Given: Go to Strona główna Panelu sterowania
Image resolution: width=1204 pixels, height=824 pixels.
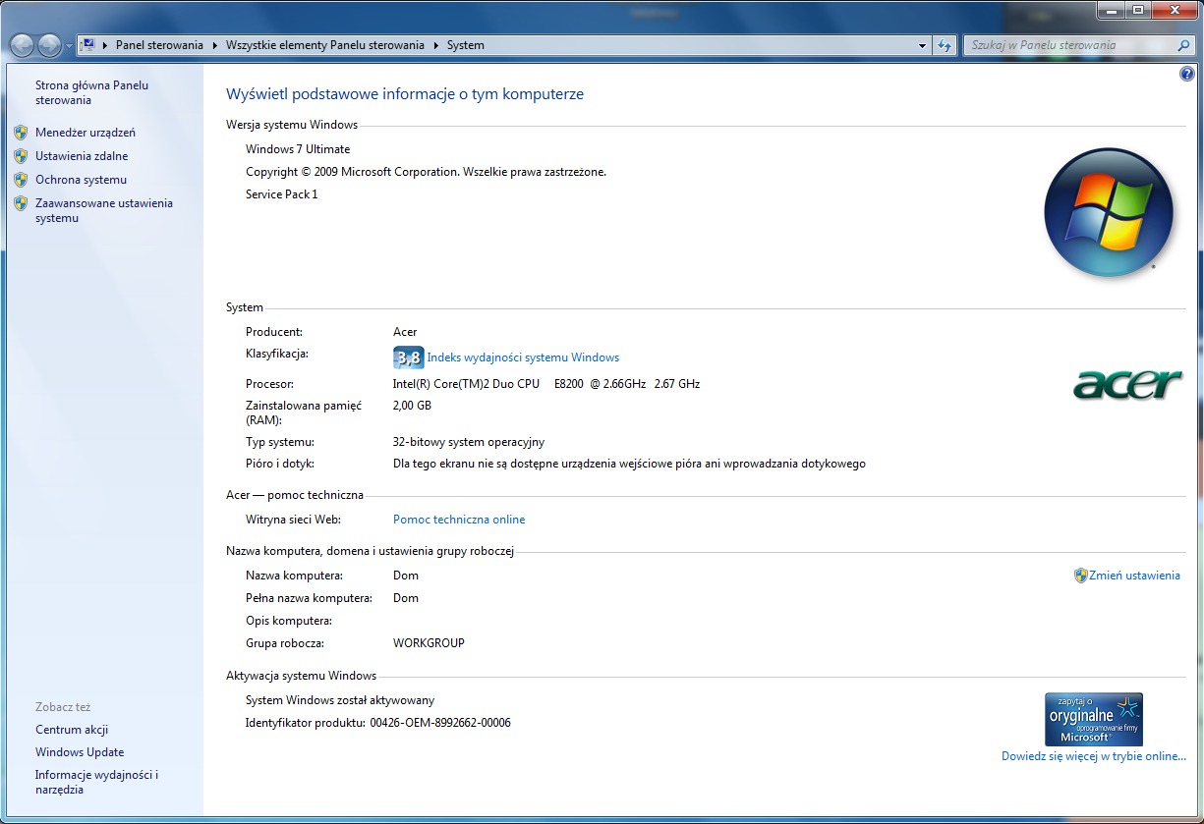Looking at the screenshot, I should (91, 92).
